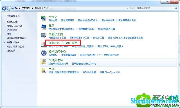Click the 字体 fonts folder icon
180x108 pixels.
[x=44, y=70]
